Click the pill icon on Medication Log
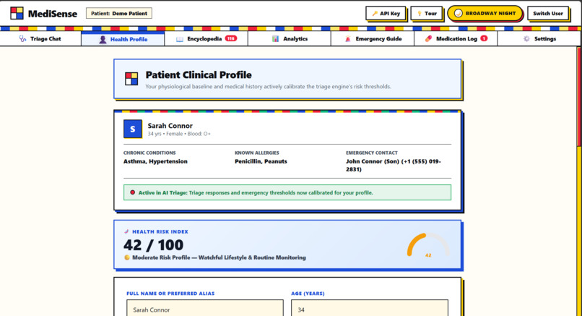The image size is (582, 316). click(428, 38)
